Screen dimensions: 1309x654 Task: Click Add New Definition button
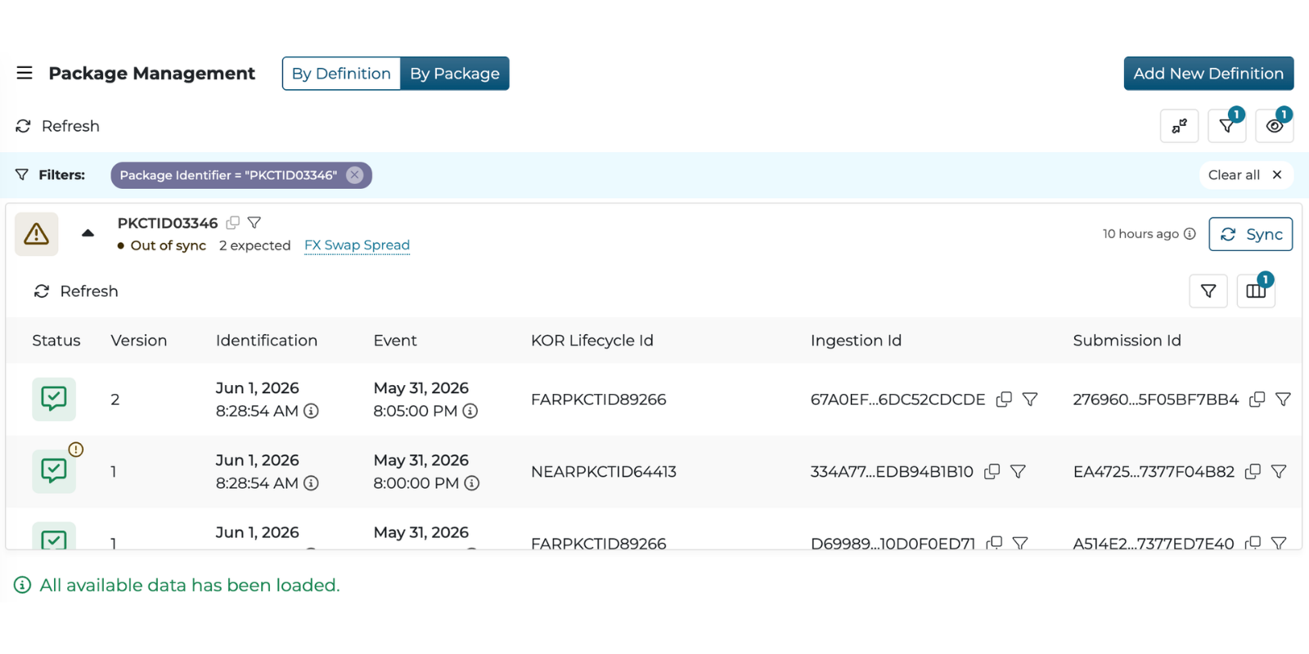click(x=1208, y=74)
